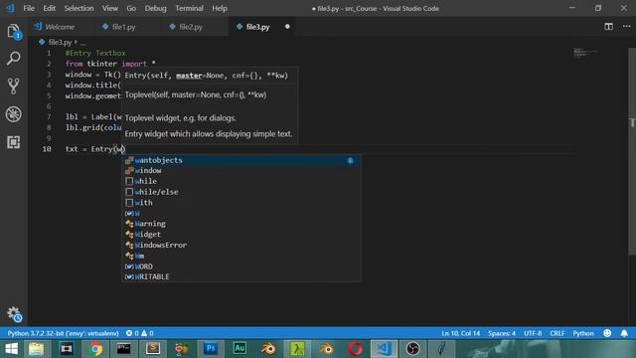
Task: Open Photoshop from the taskbar
Action: [211, 349]
